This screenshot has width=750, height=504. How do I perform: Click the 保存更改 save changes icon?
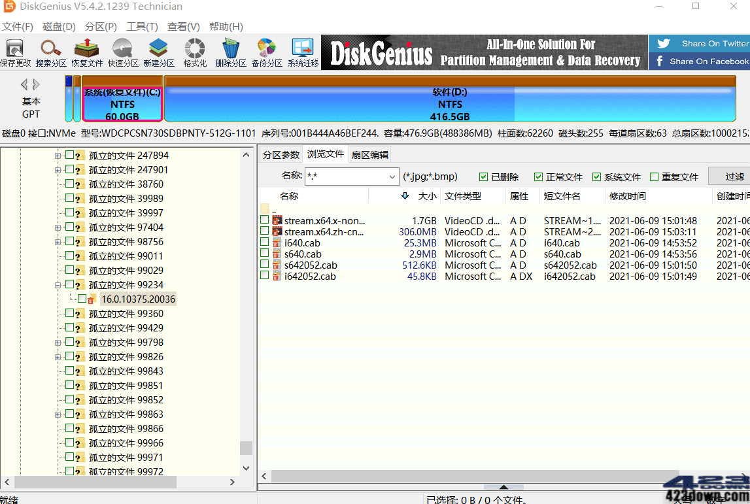click(15, 52)
